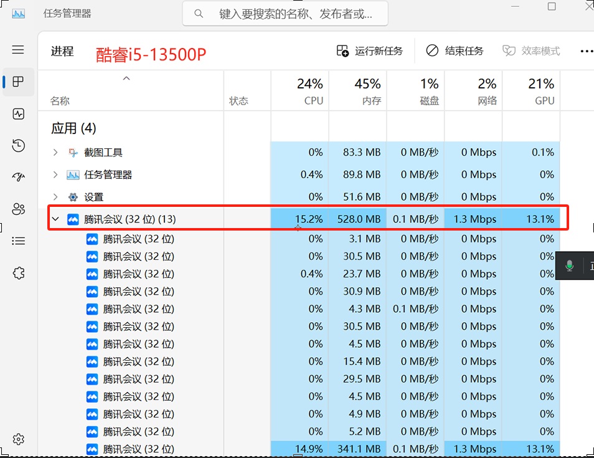Click the sort arrow above the 名称 column
The width and height of the screenshot is (594, 458).
click(x=126, y=79)
